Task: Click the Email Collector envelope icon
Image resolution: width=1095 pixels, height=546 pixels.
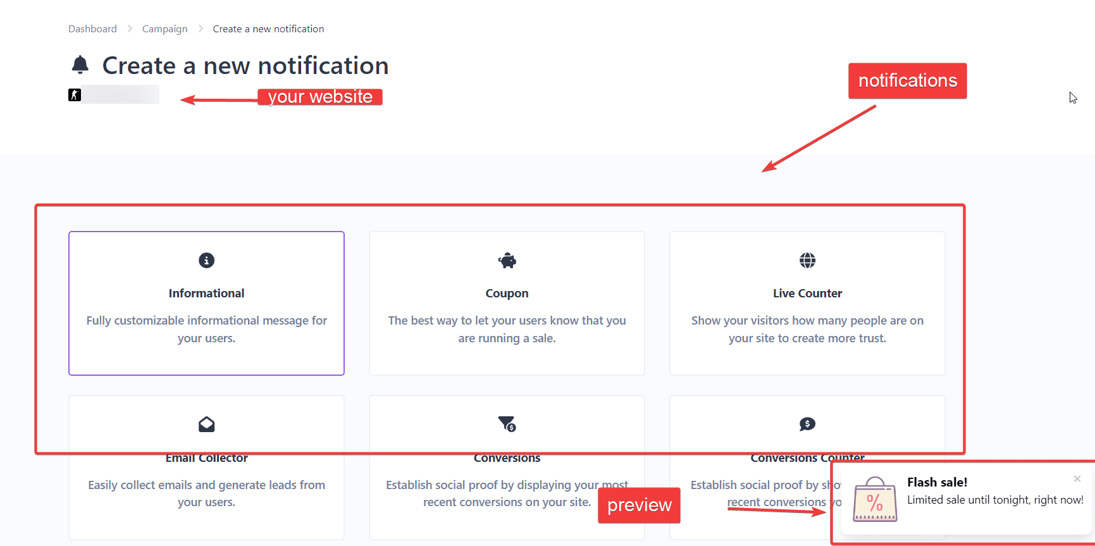Action: [x=206, y=424]
